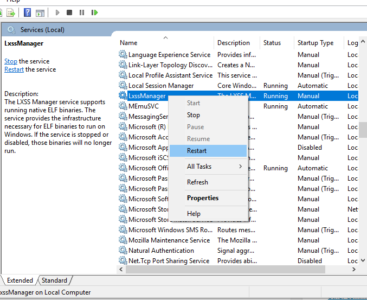Viewport: 367px width, 300px height.
Task: Select Link-Layer Topology Discovery service
Action: [170, 65]
